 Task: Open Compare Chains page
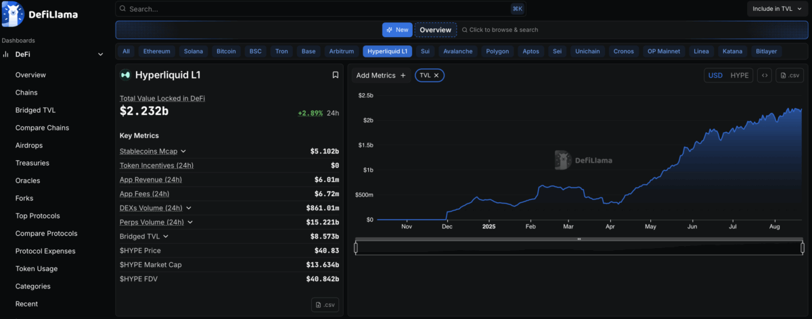click(x=42, y=128)
